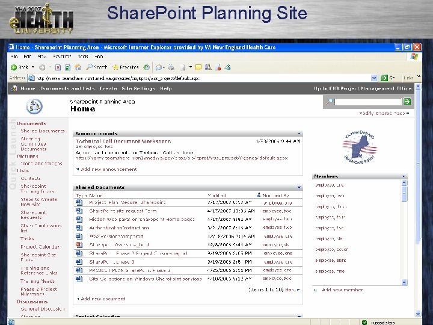
Task: Open browsing History icon
Action: click(147, 67)
